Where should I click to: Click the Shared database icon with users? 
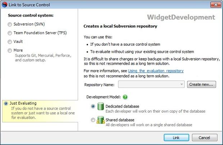pos(101,120)
